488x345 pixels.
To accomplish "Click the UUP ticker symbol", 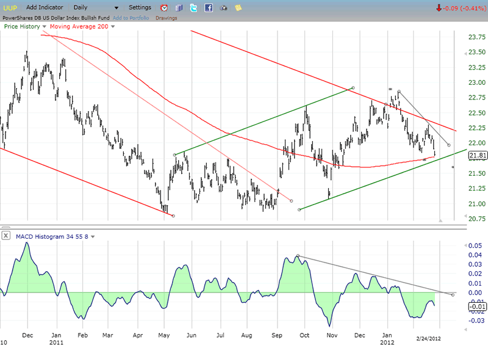I will (11, 7).
